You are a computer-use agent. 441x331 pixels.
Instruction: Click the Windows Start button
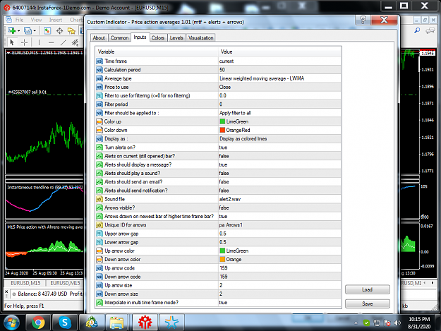[x=11, y=323]
